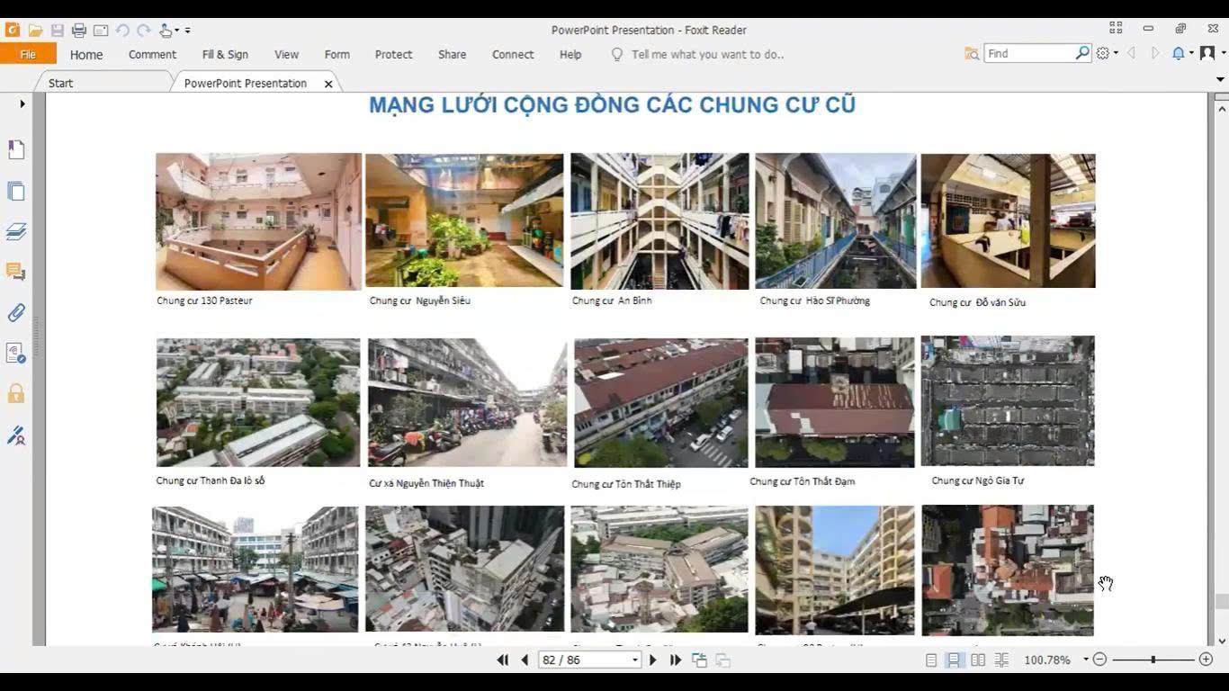Click the zoom slider handle
This screenshot has height=691, width=1229.
tap(1153, 660)
